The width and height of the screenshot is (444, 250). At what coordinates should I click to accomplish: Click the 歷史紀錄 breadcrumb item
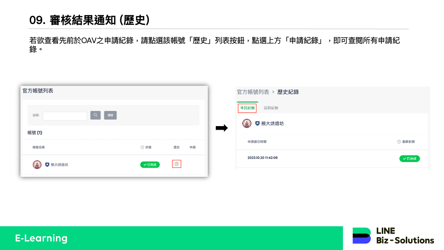pyautogui.click(x=288, y=92)
